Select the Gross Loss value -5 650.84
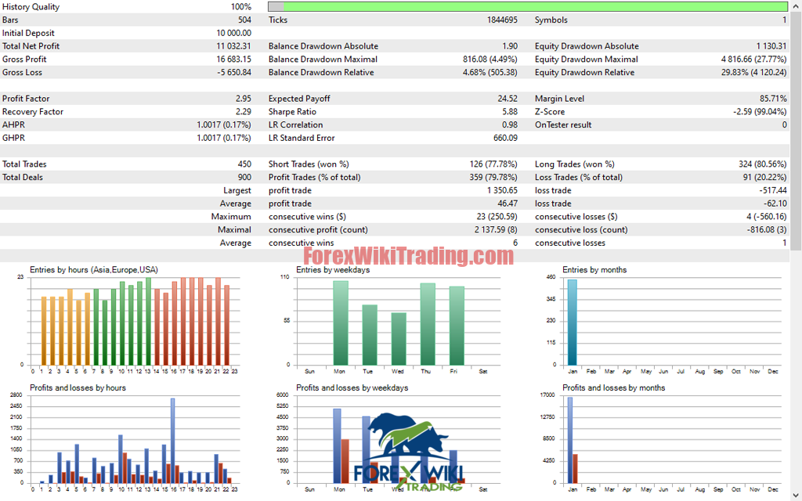802x501 pixels. (233, 73)
